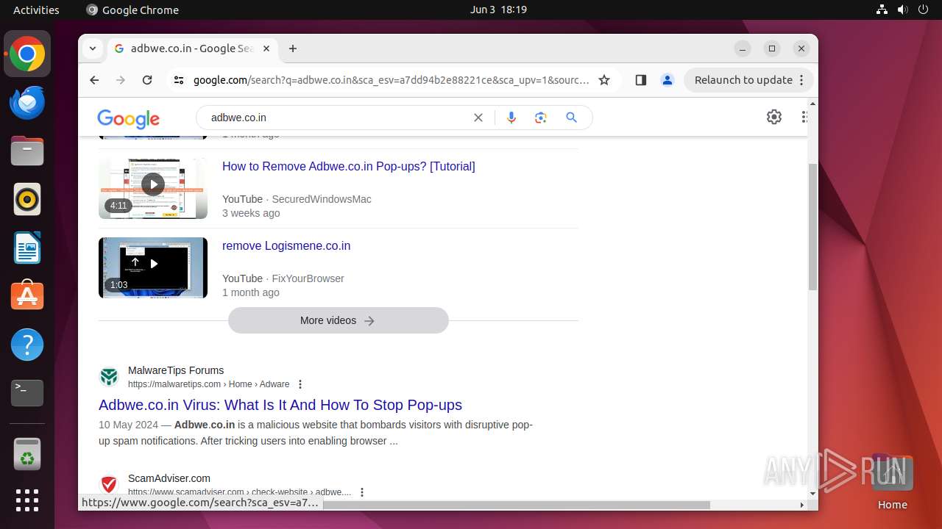The height and width of the screenshot is (529, 942).
Task: Select the adbwe.co.in Google Search tab
Action: (192, 48)
